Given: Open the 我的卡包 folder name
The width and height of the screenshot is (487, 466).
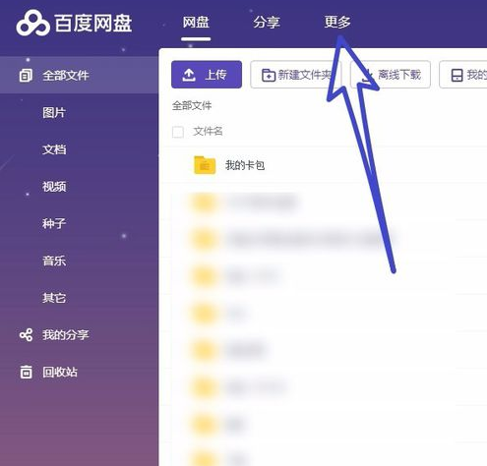Looking at the screenshot, I should point(245,165).
